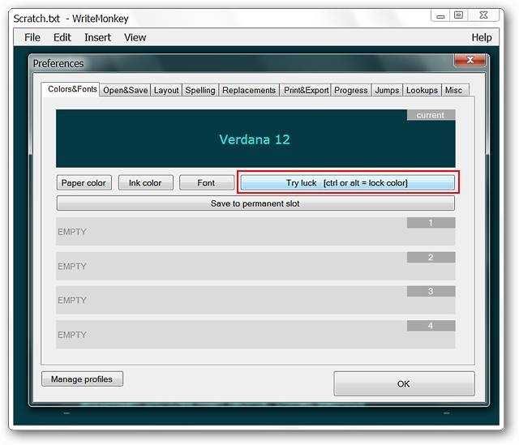
Task: Show the Jumps tab
Action: (387, 90)
